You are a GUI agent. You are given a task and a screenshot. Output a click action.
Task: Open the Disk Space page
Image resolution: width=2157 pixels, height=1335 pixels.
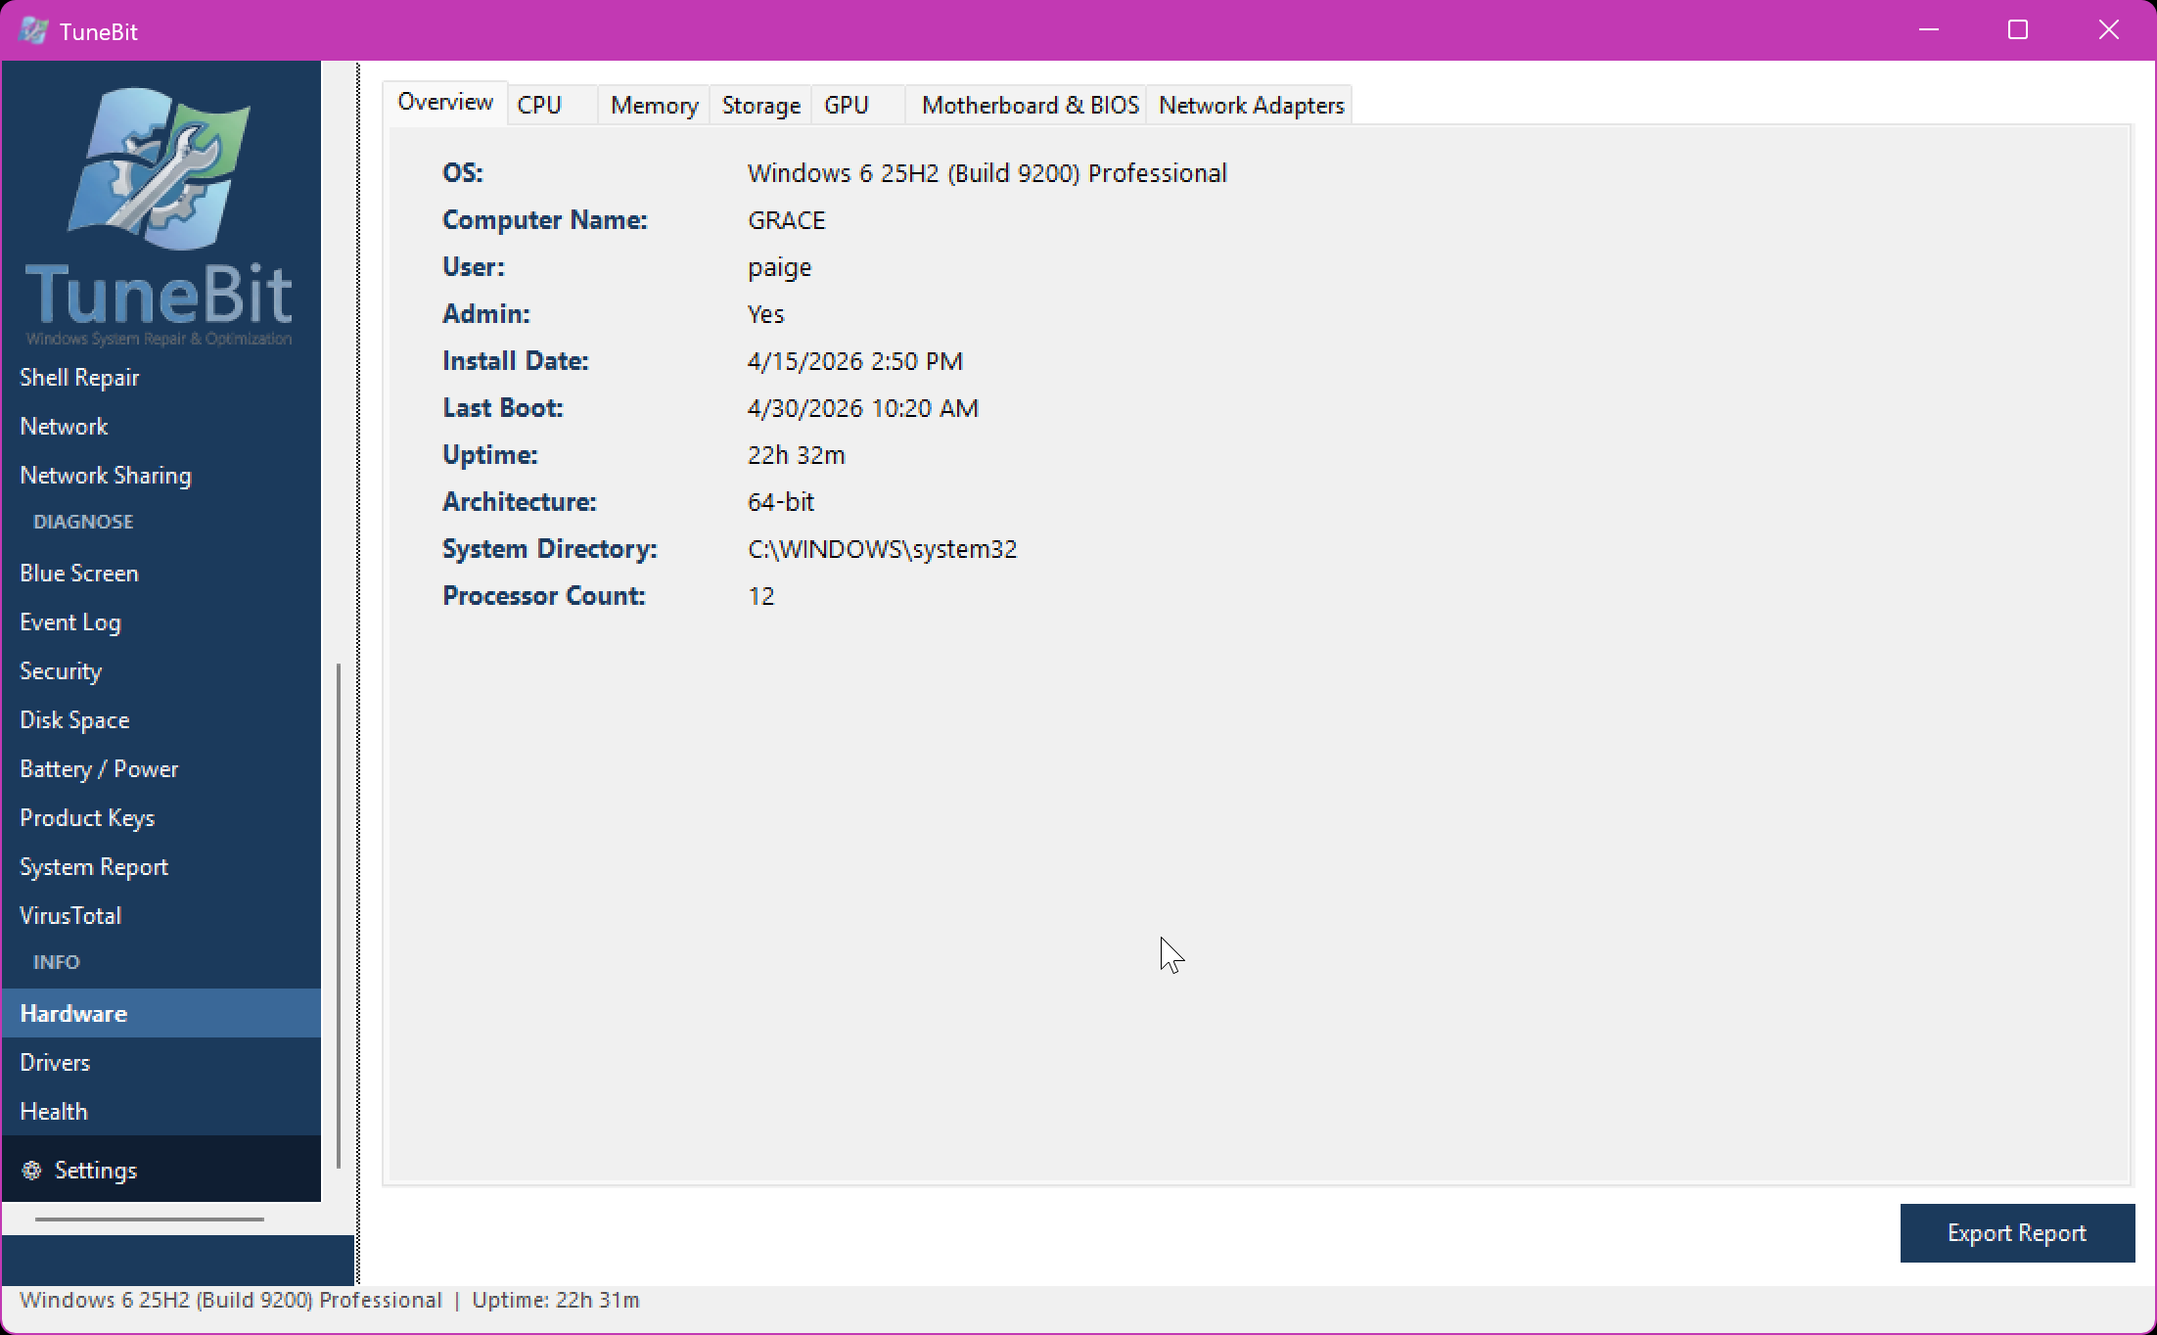pos(161,719)
